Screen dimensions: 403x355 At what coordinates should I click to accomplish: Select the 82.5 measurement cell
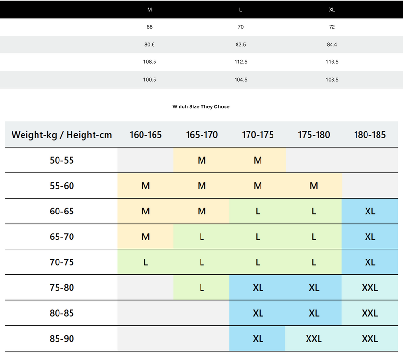241,45
